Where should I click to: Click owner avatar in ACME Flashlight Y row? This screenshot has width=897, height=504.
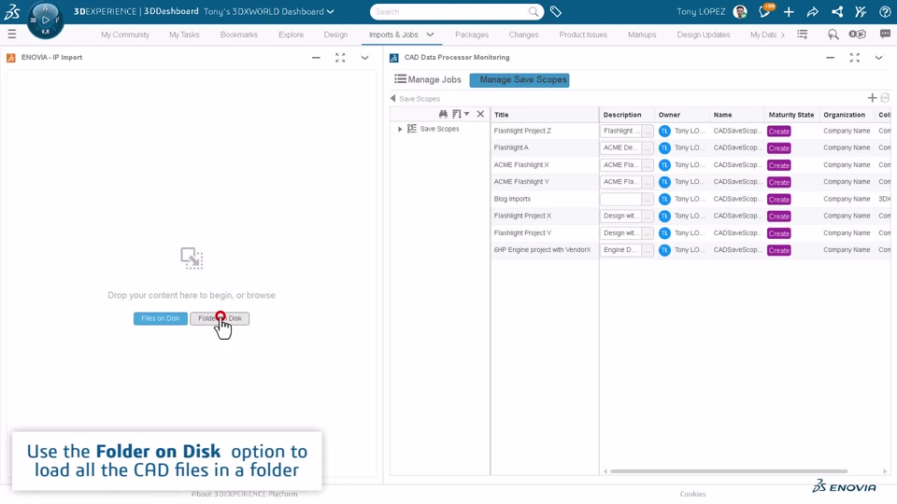click(x=664, y=182)
